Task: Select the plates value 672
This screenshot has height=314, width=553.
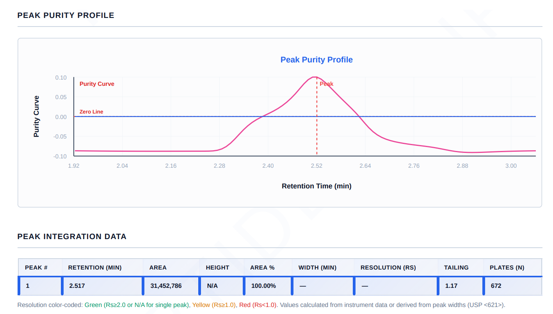Action: 496,286
